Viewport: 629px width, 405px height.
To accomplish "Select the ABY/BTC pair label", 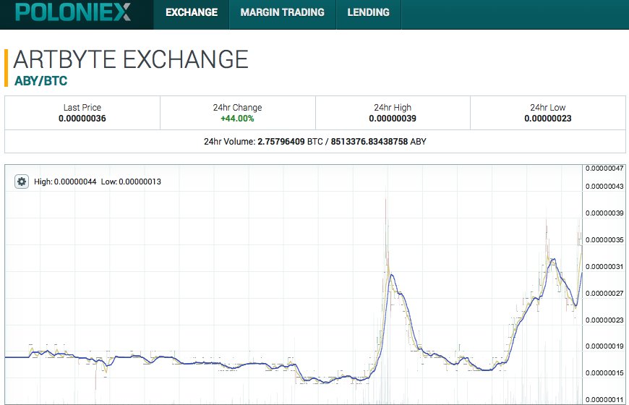I will [x=41, y=81].
